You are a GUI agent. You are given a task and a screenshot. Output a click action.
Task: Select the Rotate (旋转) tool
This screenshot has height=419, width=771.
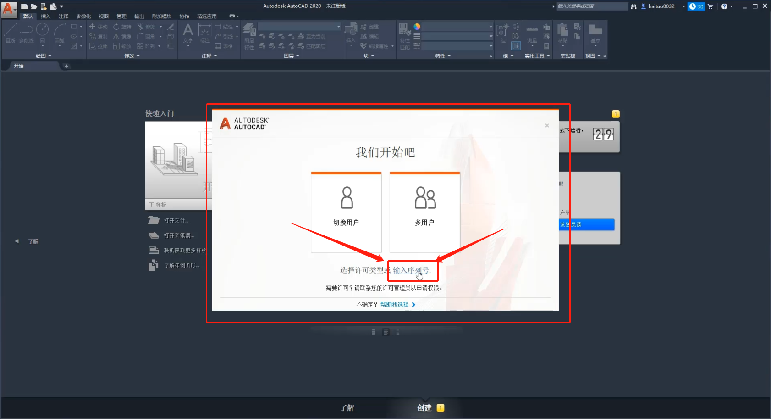coord(122,27)
